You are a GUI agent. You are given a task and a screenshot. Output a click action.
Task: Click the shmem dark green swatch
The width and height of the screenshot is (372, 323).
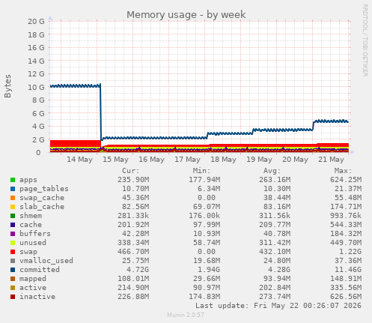tap(13, 216)
